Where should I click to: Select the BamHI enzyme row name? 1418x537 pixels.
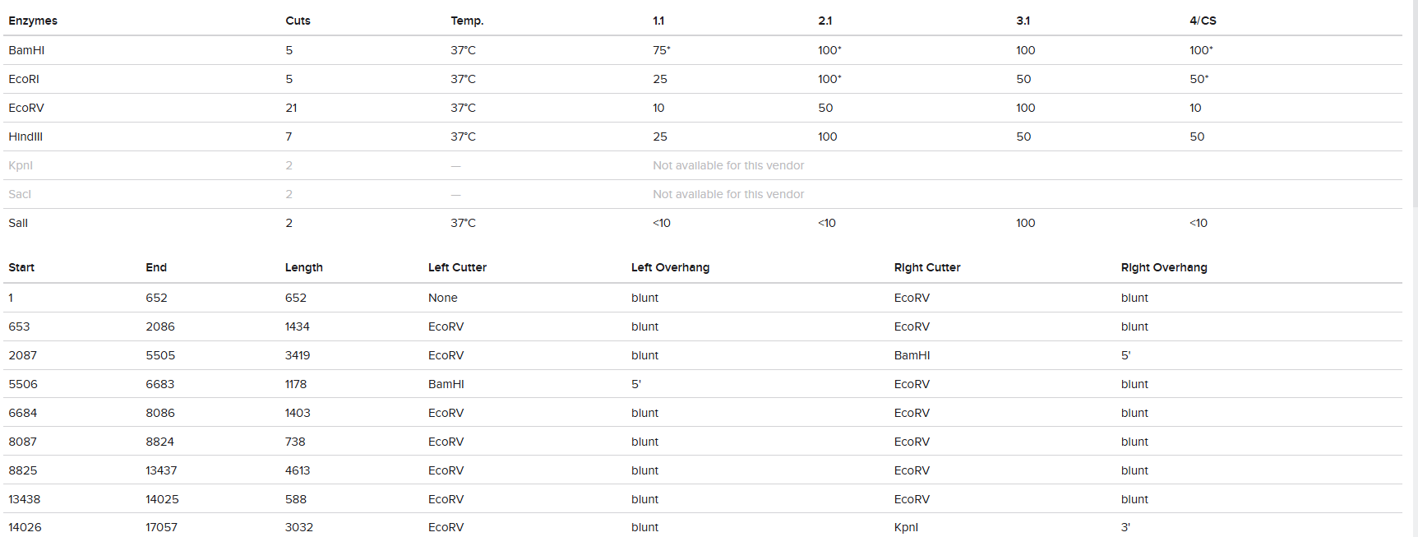[26, 50]
